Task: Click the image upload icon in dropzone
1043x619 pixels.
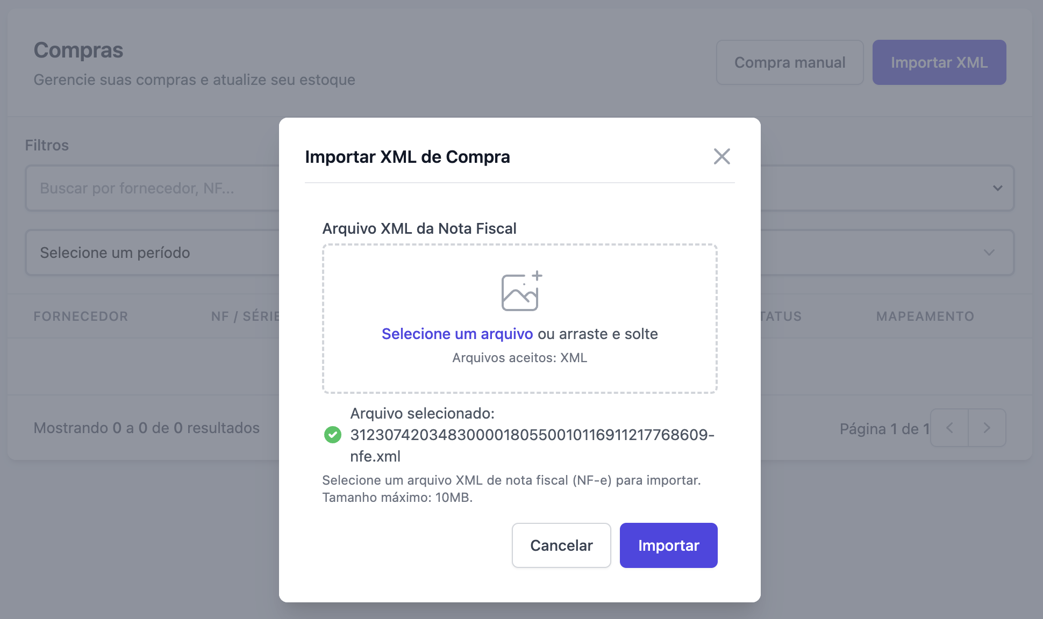Action: pos(521,291)
